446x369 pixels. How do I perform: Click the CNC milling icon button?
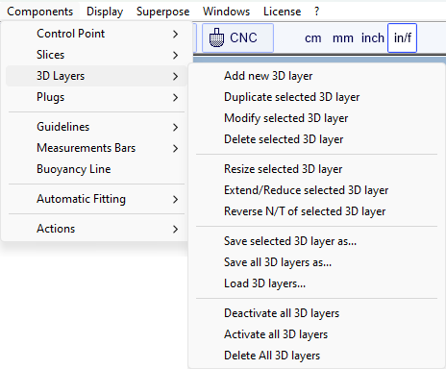(x=237, y=37)
